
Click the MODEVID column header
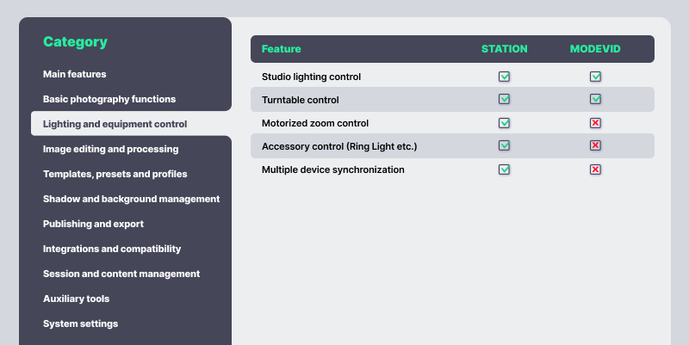pyautogui.click(x=595, y=49)
